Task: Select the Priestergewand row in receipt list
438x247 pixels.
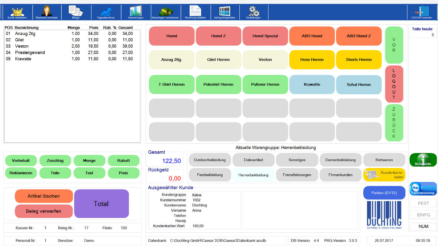Action: pos(30,52)
